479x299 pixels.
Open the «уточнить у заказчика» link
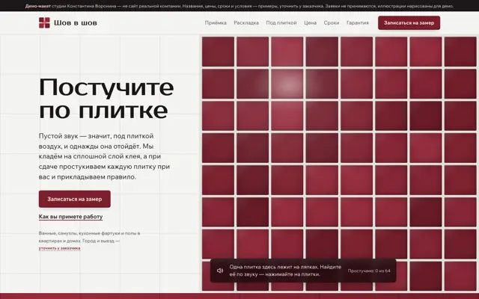pos(60,248)
